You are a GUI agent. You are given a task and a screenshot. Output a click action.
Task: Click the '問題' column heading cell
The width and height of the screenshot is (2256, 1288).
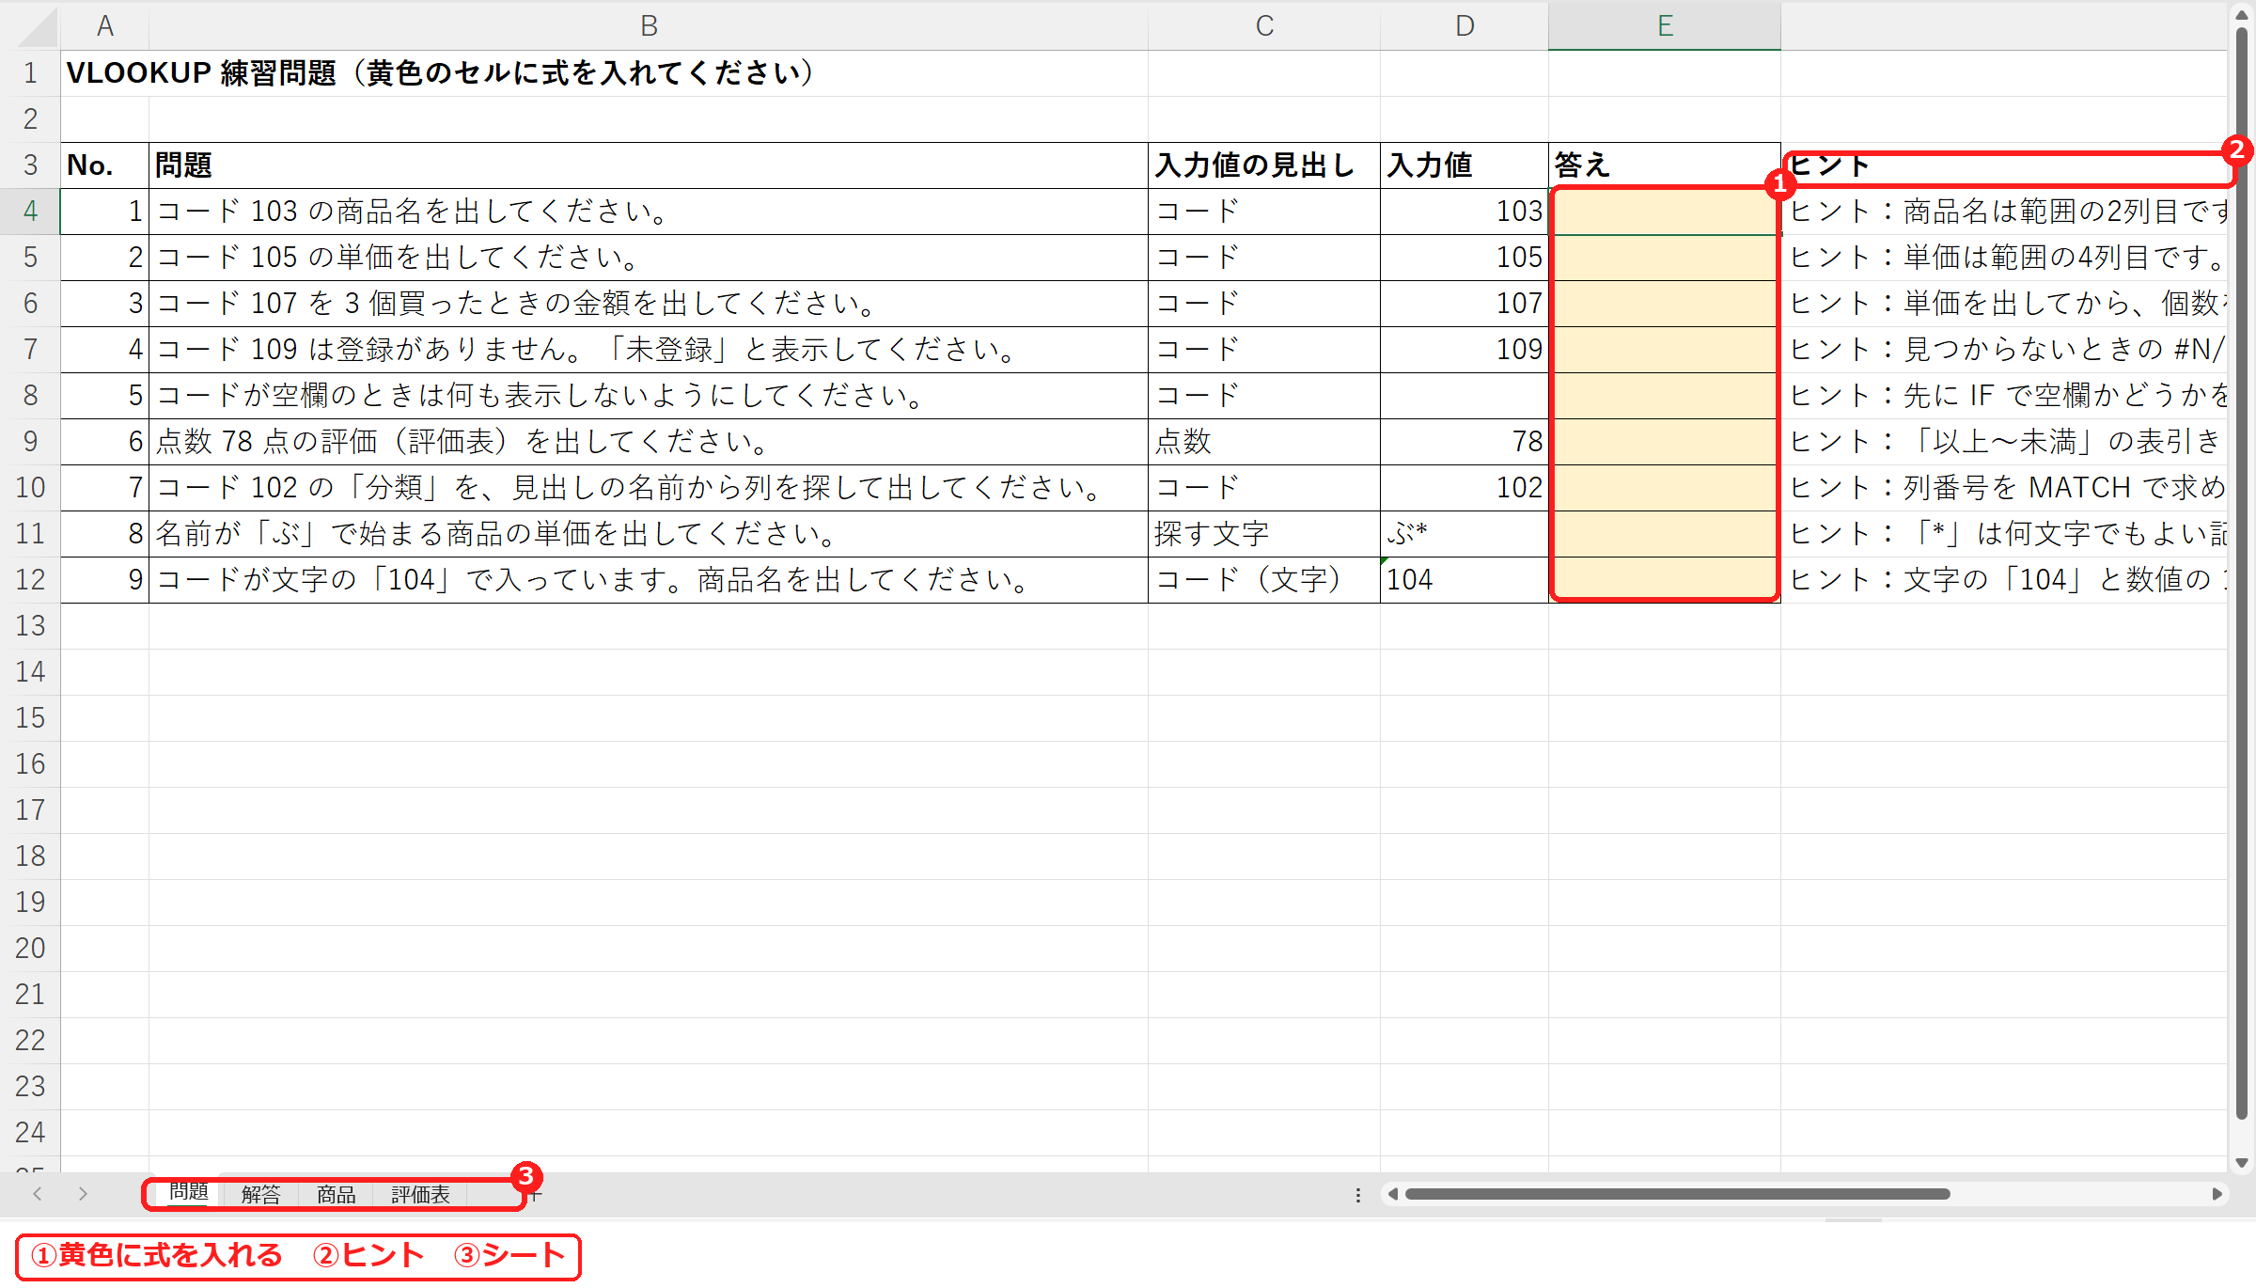tap(649, 165)
